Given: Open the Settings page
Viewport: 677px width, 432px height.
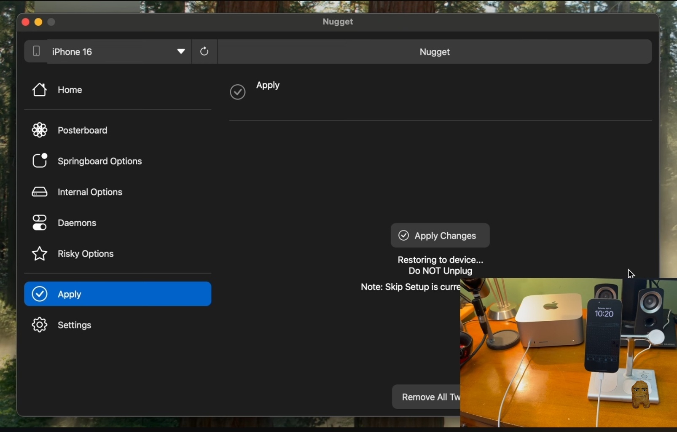Looking at the screenshot, I should [x=118, y=325].
